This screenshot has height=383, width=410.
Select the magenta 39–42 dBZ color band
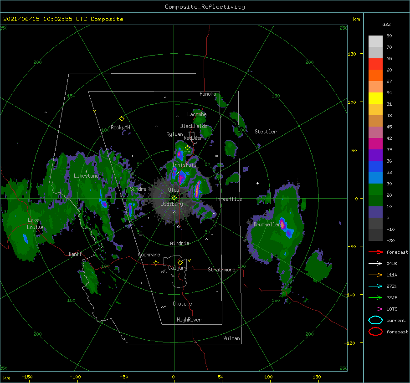tap(375, 144)
